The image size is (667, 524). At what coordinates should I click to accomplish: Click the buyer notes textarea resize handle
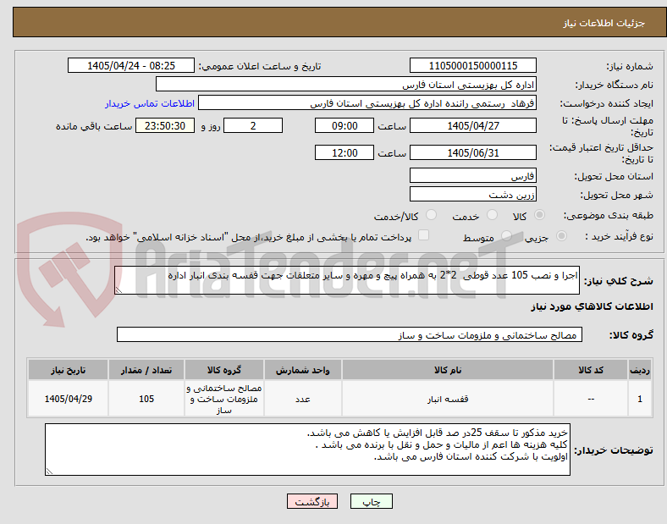pyautogui.click(x=49, y=471)
